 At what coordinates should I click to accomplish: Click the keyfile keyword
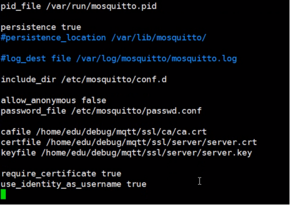pyautogui.click(x=18, y=153)
